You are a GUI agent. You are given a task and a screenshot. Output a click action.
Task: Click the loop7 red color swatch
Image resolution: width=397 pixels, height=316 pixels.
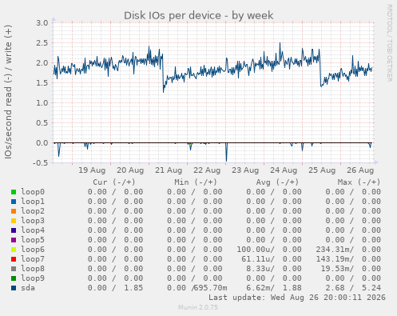point(14,259)
